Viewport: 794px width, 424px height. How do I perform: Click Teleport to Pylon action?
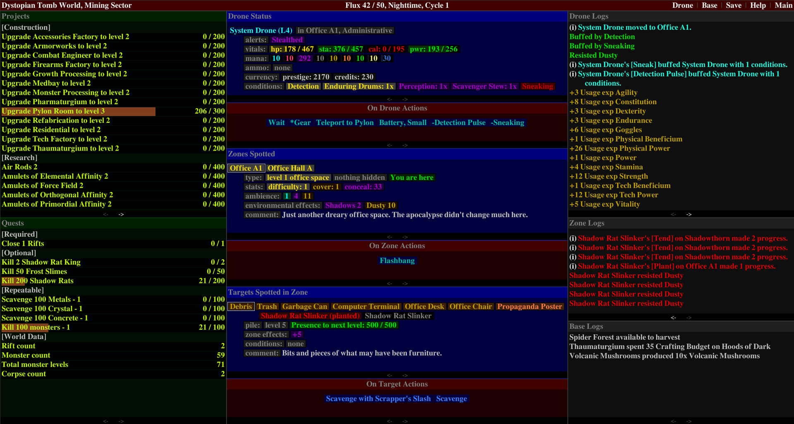(x=345, y=122)
